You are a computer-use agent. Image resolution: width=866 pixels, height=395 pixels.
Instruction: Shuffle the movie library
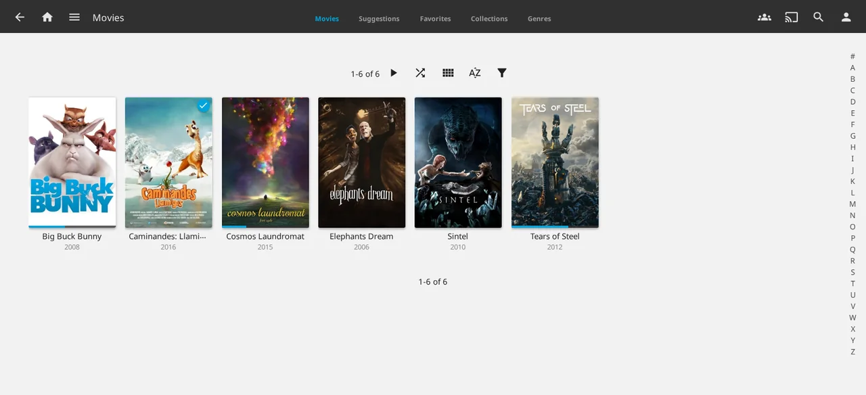420,73
